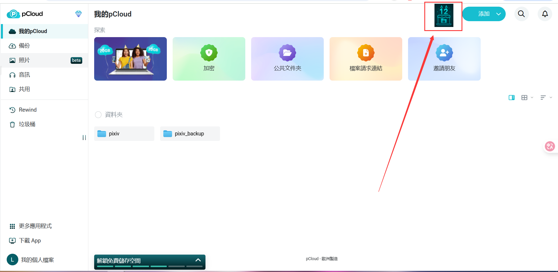Expand the 添加 button dropdown arrow
This screenshot has height=272, width=558.
click(x=499, y=14)
